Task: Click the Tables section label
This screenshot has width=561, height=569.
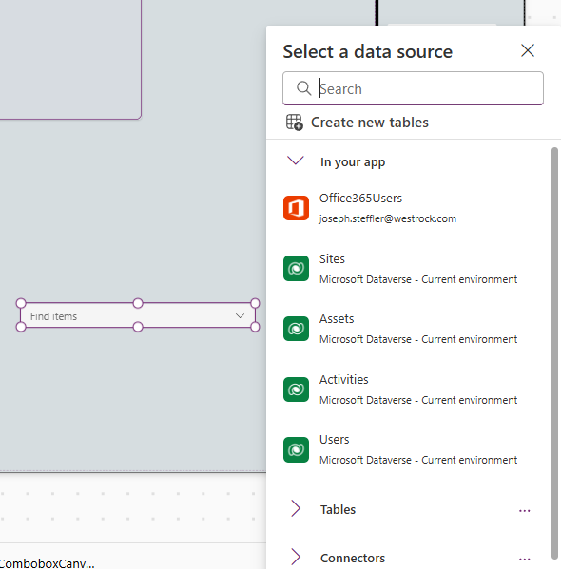Action: pos(338,509)
